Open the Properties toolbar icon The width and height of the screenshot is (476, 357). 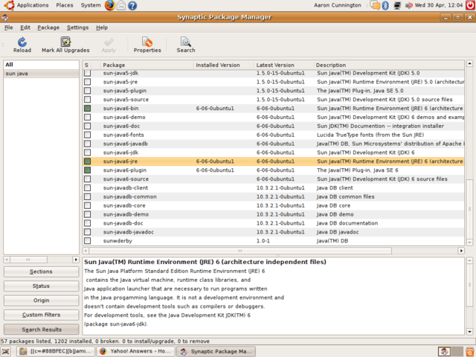click(147, 42)
